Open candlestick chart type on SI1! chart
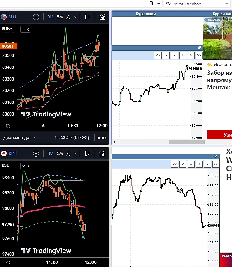232x267 pixels. (x=88, y=17)
